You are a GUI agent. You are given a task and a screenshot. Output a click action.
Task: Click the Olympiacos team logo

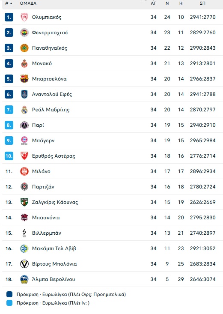coord(24,17)
